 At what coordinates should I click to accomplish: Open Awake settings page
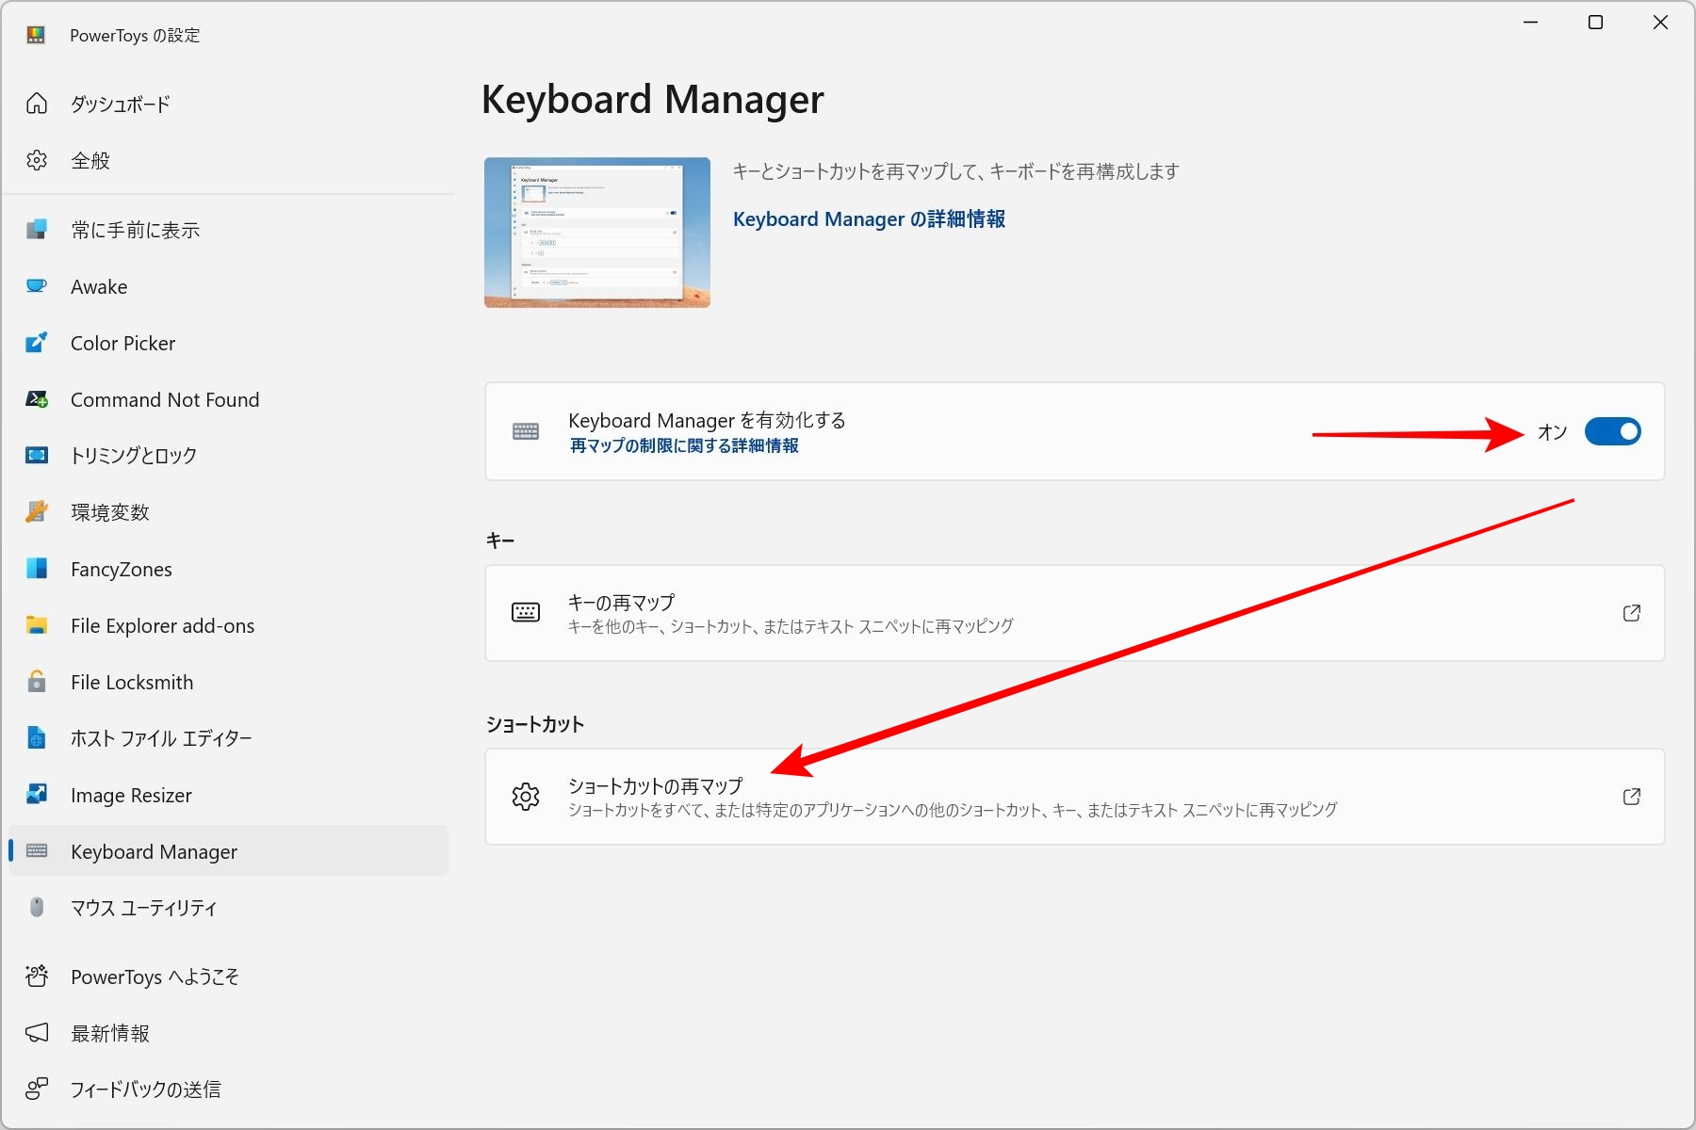coord(228,286)
